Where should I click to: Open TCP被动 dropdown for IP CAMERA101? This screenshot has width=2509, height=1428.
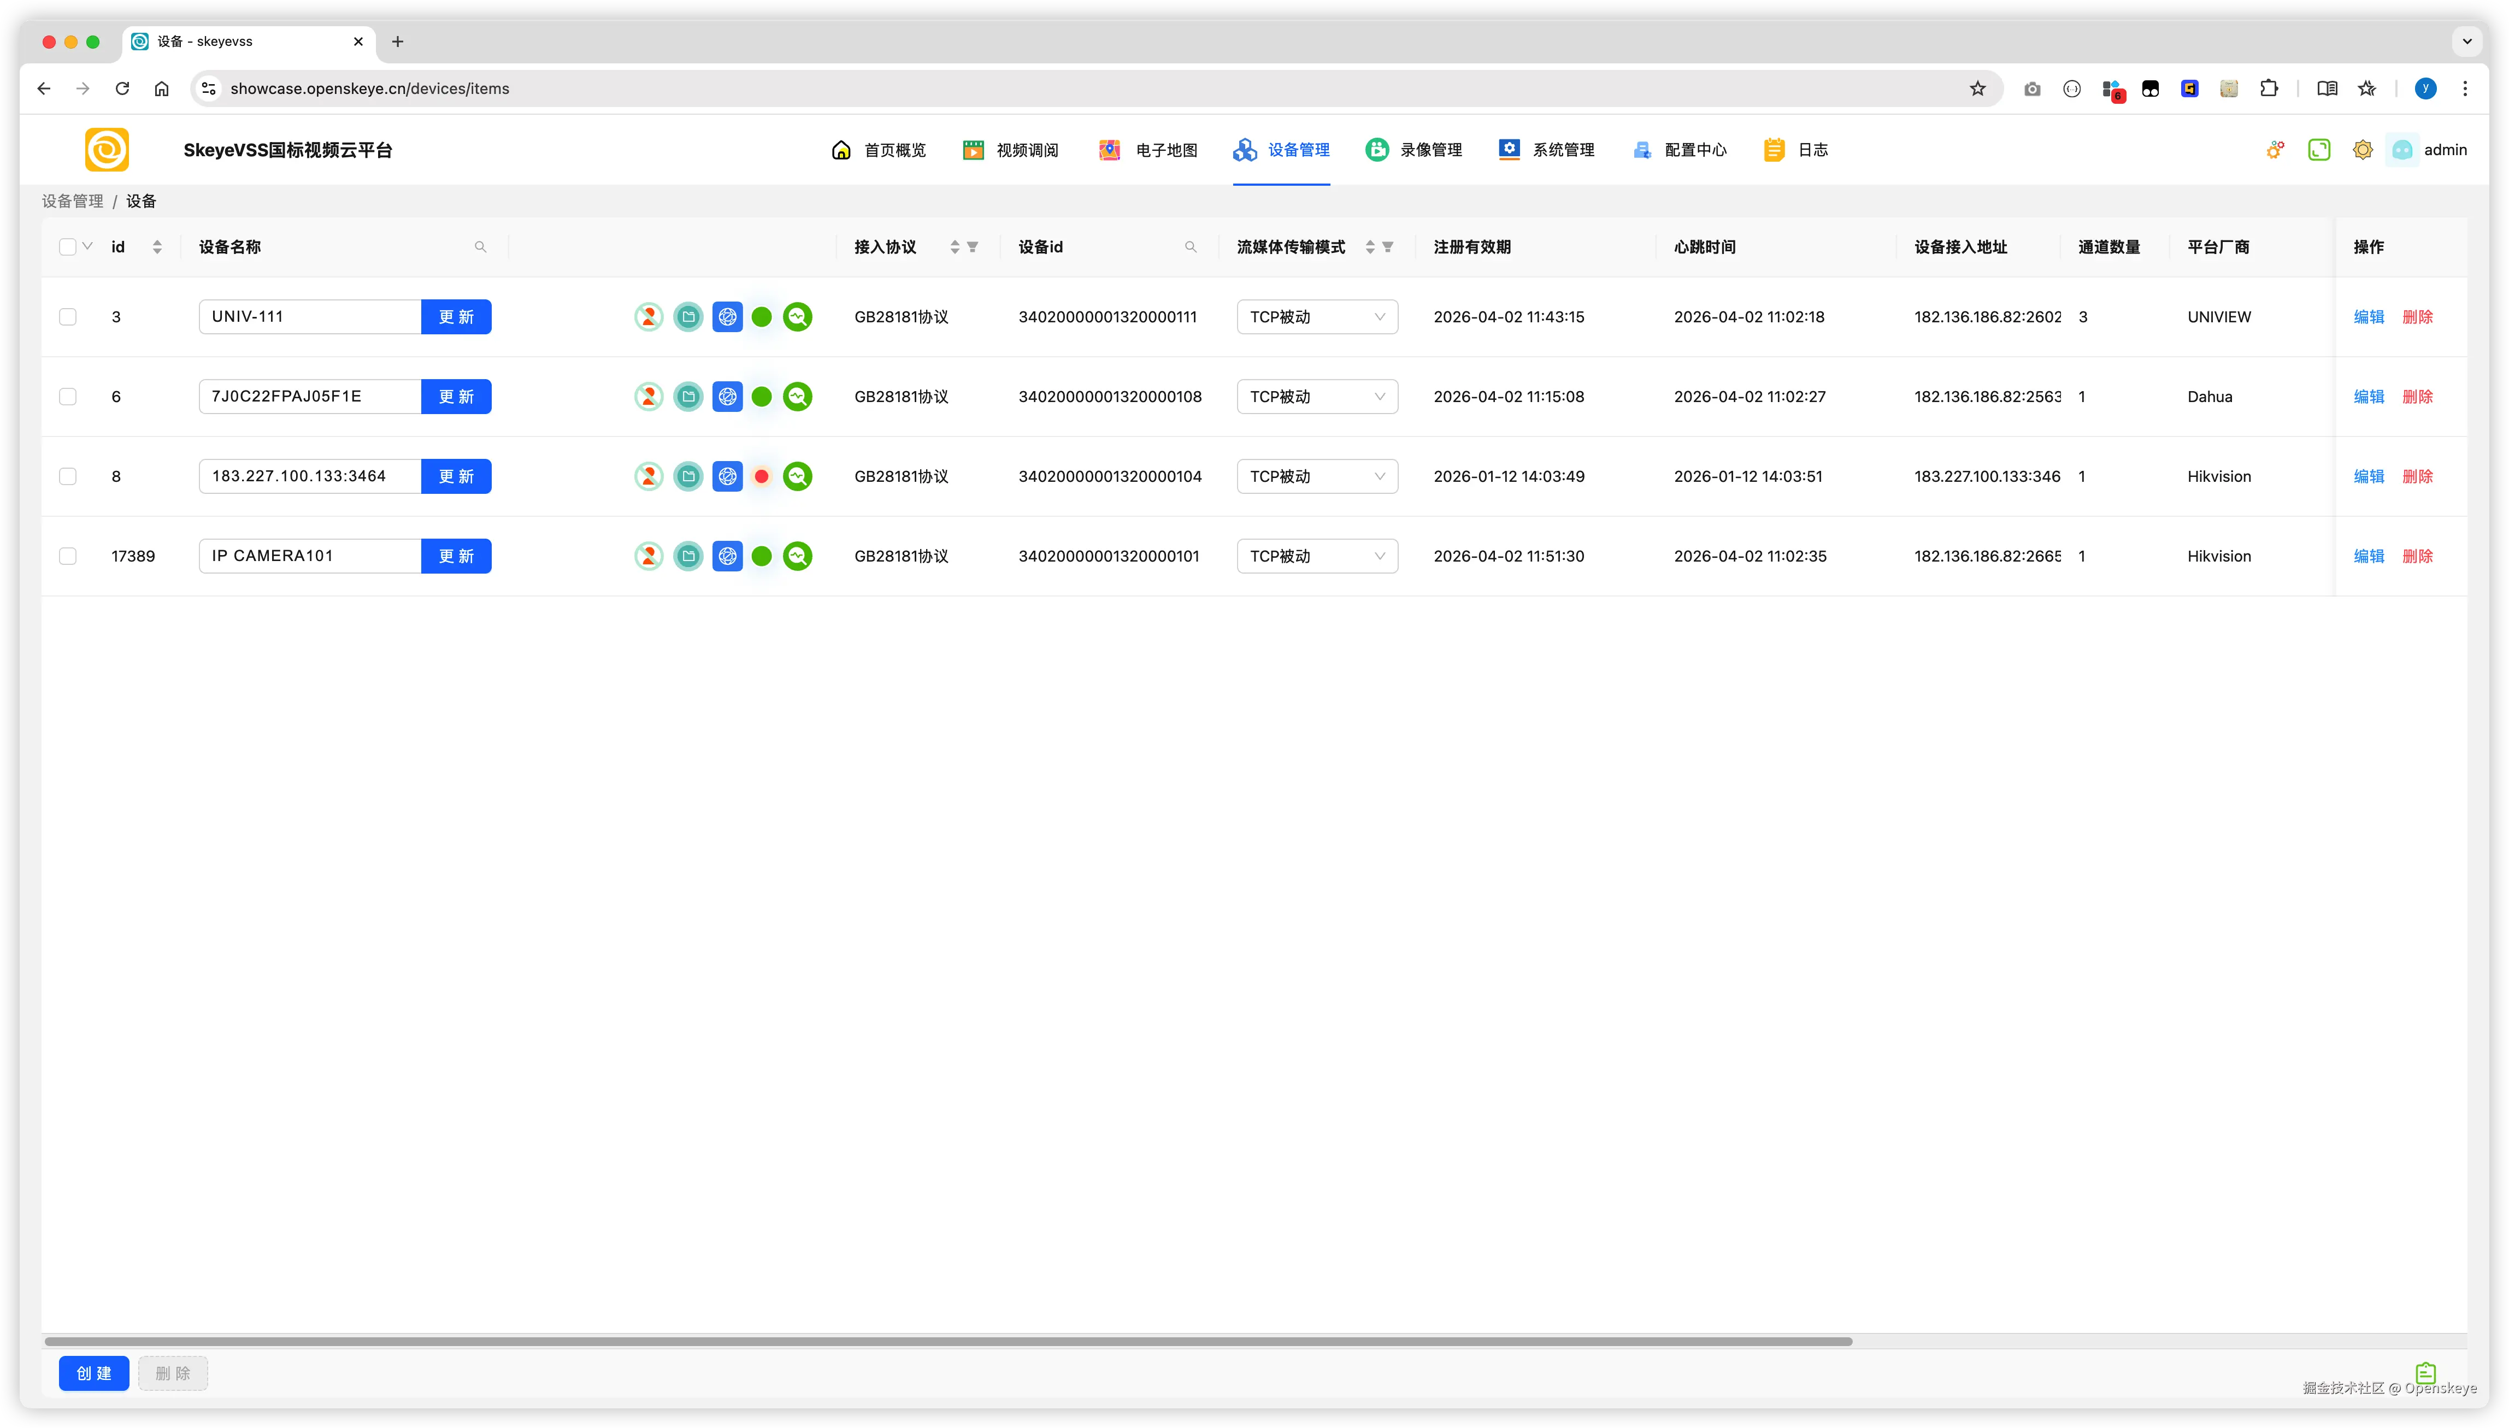tap(1316, 556)
